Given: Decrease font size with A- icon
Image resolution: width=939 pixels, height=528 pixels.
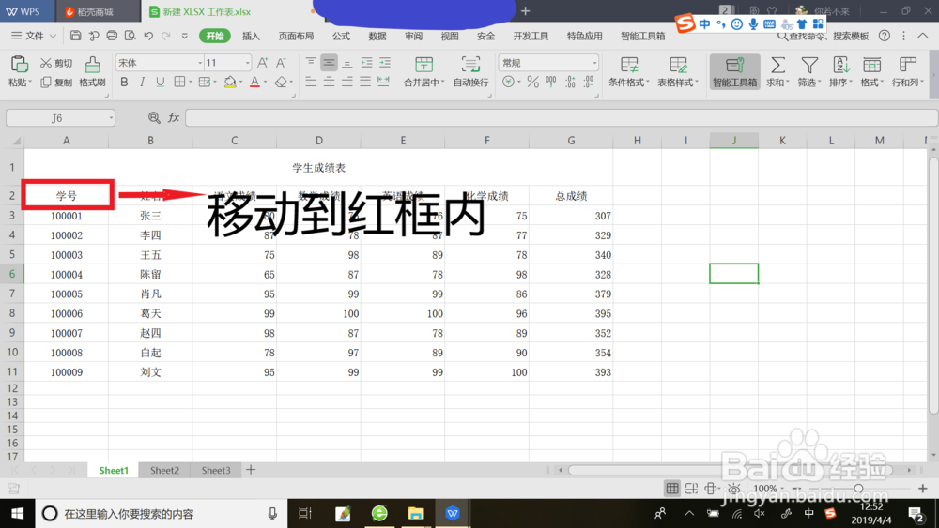Looking at the screenshot, I should (x=281, y=63).
